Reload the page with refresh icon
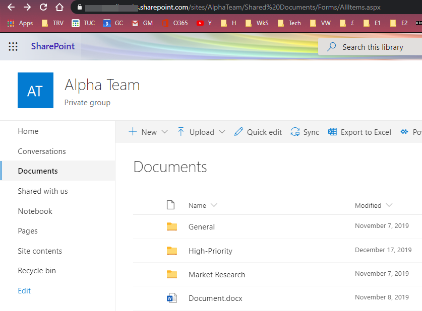 click(43, 7)
